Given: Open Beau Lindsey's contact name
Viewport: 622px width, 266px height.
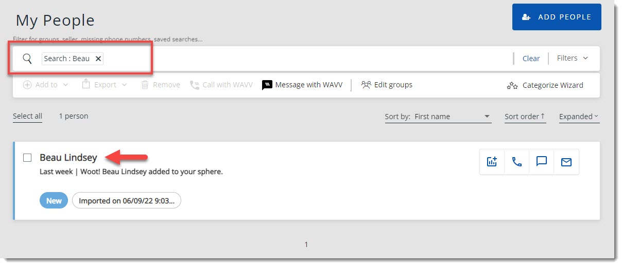Looking at the screenshot, I should pos(68,158).
